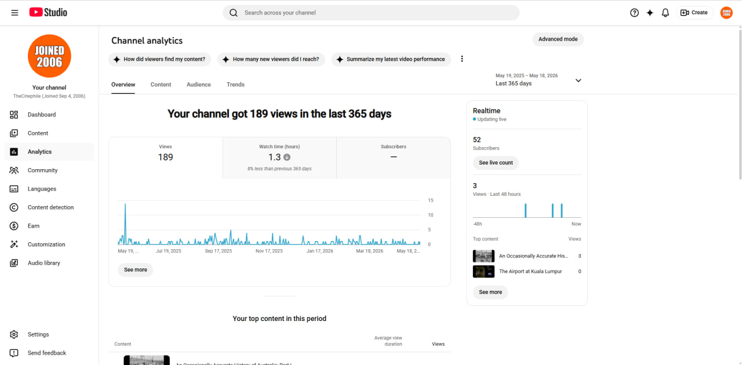742x365 pixels.
Task: Open the Help question mark icon
Action: tap(634, 13)
